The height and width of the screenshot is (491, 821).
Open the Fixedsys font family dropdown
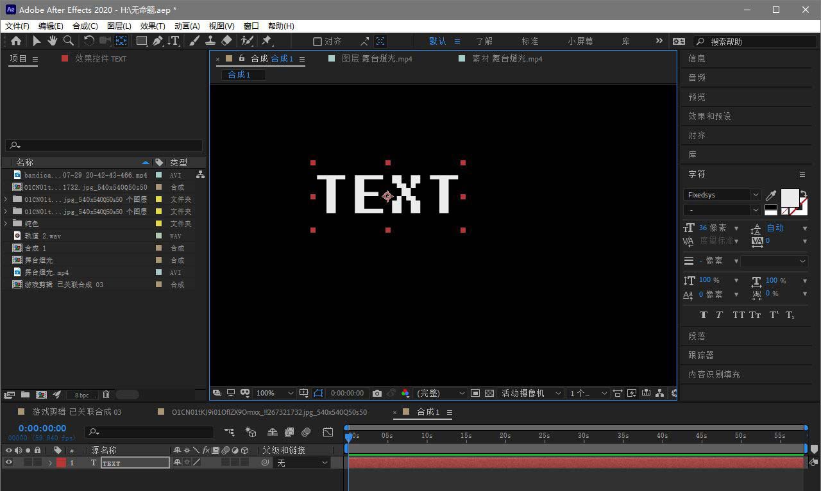point(755,195)
